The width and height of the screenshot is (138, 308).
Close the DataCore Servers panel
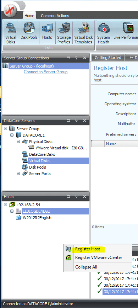84,121
